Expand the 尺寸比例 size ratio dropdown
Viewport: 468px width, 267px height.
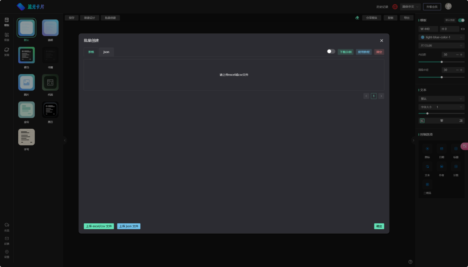click(x=441, y=46)
